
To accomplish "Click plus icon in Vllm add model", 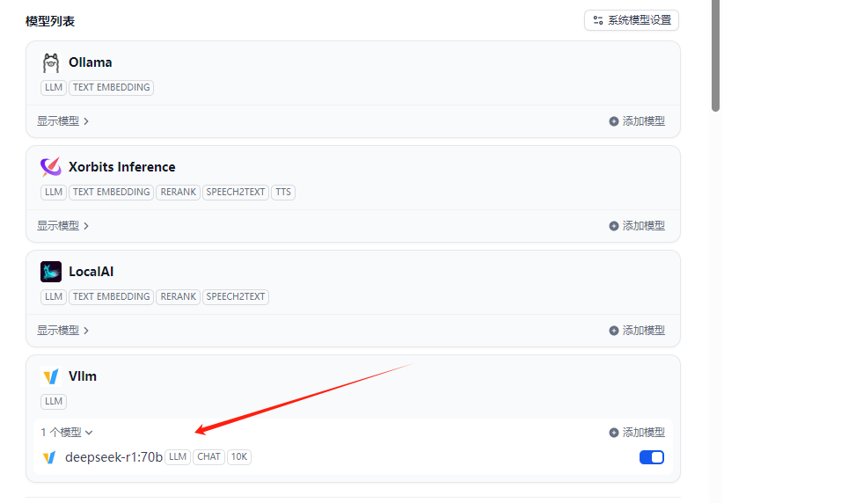I will click(613, 433).
